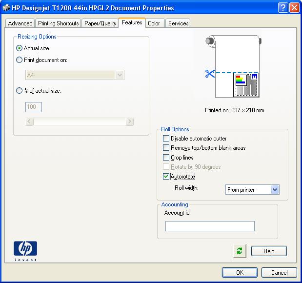This screenshot has height=283, width=302.
Task: Open the Services tab
Action: pyautogui.click(x=178, y=23)
